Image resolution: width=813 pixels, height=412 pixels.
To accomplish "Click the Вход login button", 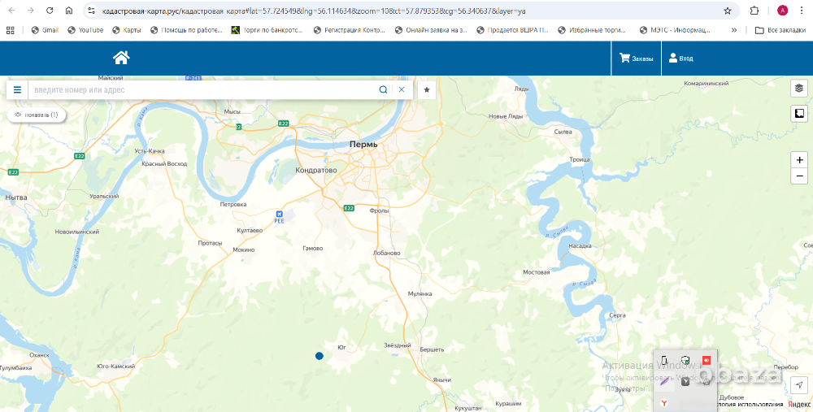I will [680, 59].
